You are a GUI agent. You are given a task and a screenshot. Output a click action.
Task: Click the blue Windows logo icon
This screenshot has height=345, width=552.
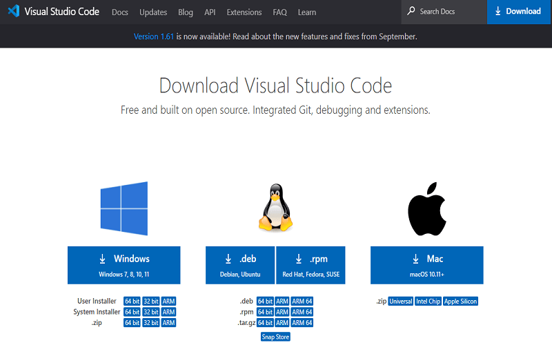click(x=124, y=206)
